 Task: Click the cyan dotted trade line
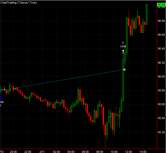(x=62, y=80)
